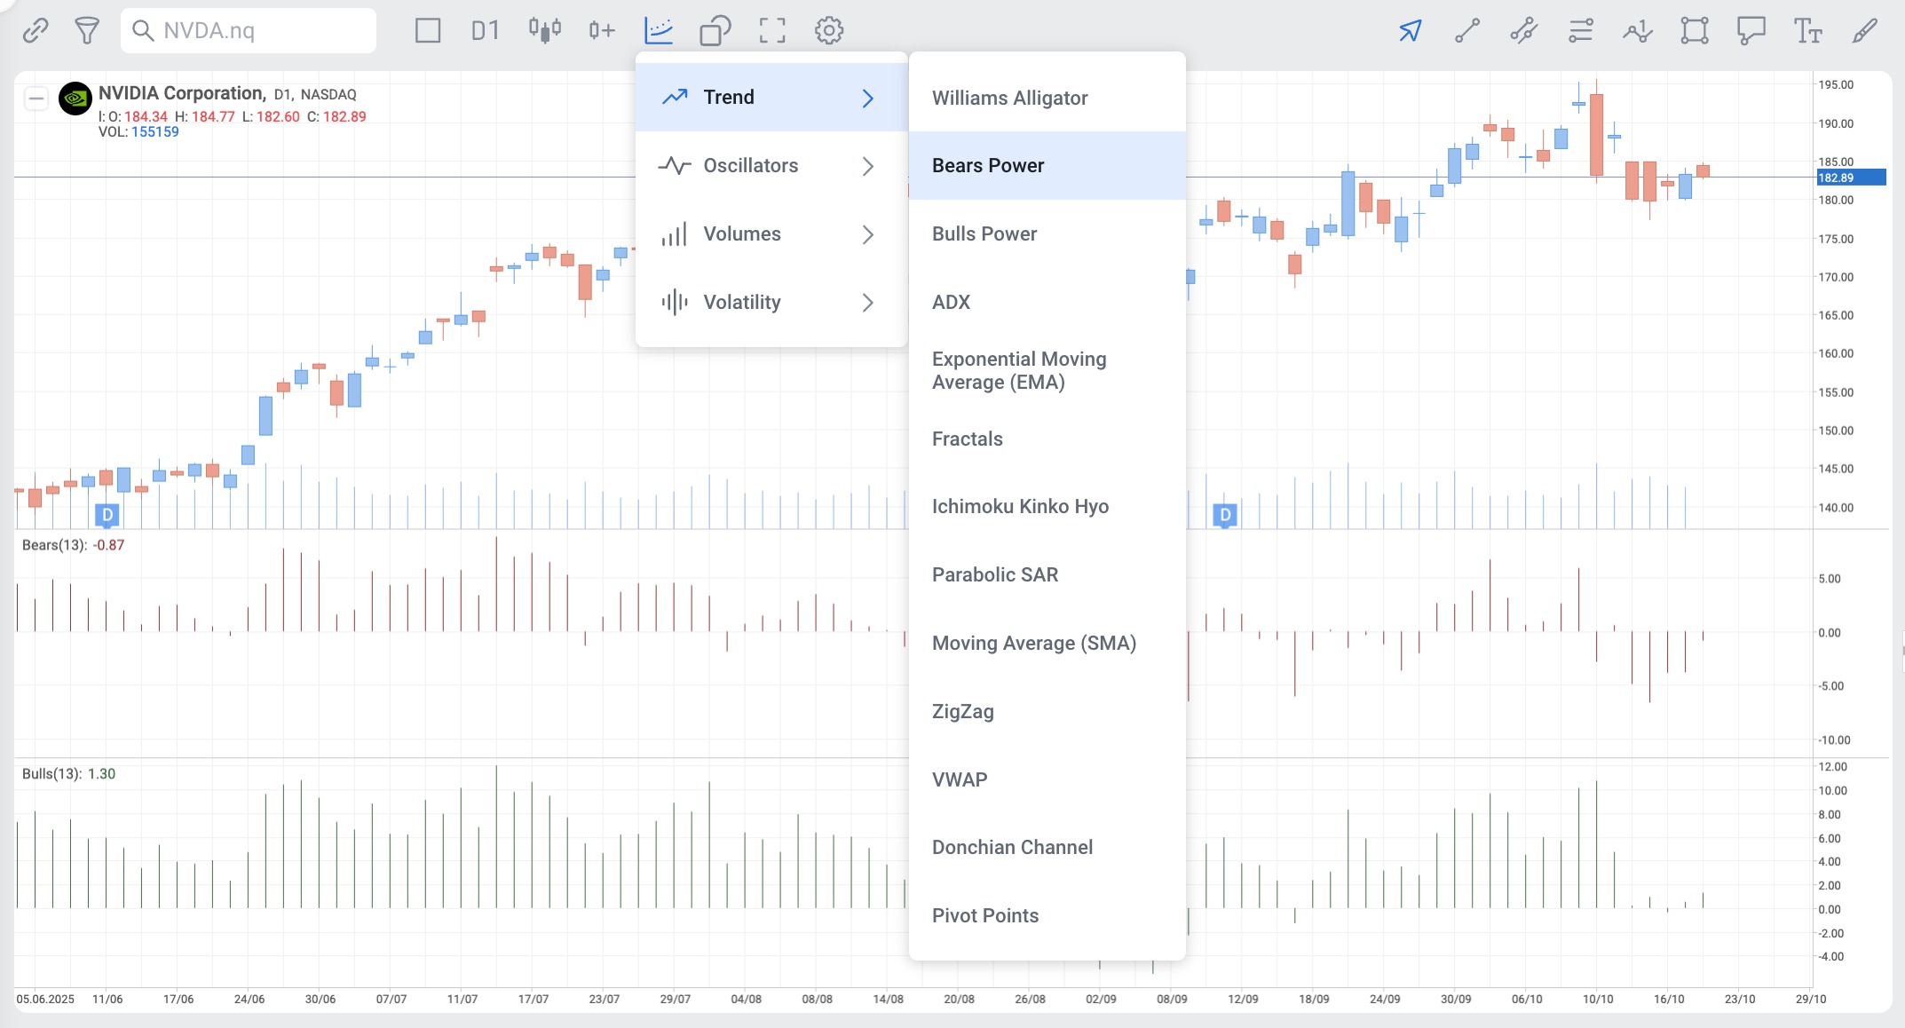Screen dimensions: 1905x1028
Task: Expand the Volatility submenu arrow
Action: [867, 303]
